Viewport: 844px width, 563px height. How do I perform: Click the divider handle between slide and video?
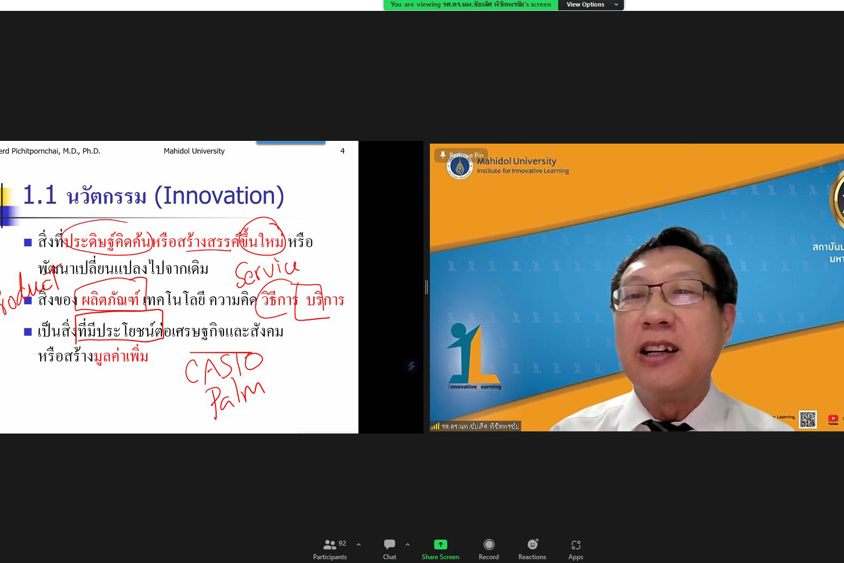click(x=427, y=287)
